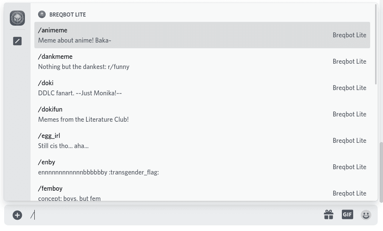Click the BREQBOT LITE section header
The image size is (383, 231).
[x=68, y=15]
